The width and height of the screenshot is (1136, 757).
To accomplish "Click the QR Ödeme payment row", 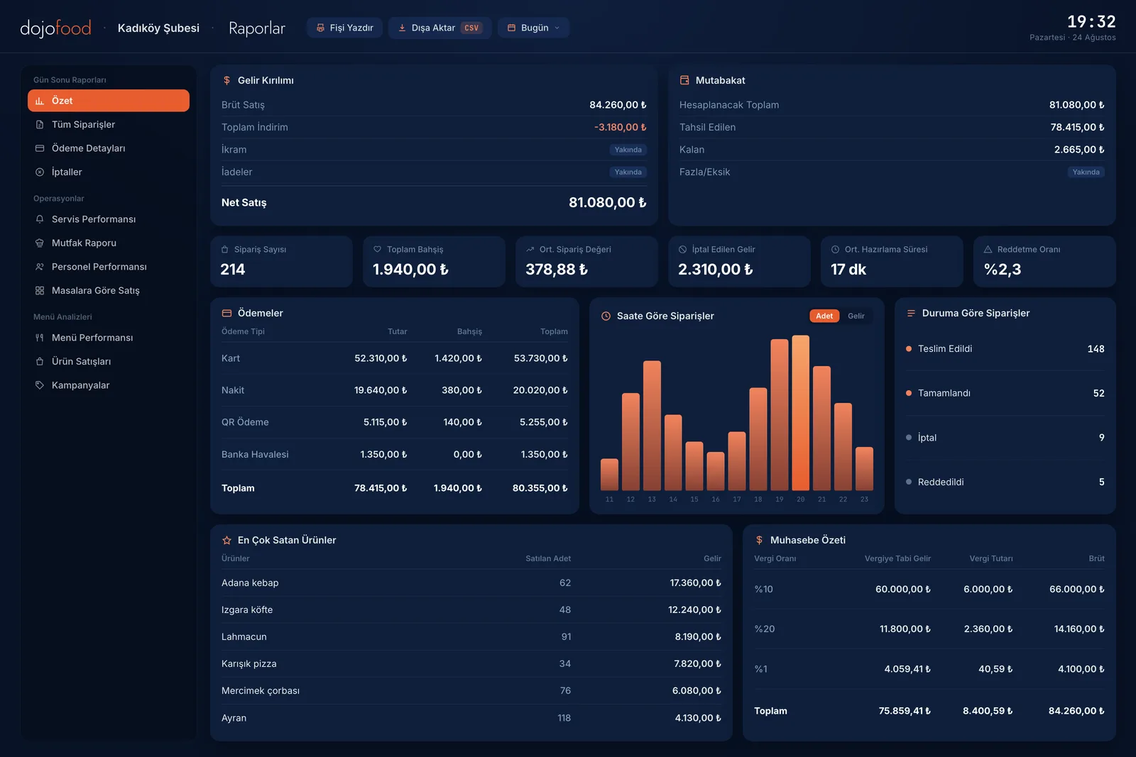I will point(394,422).
